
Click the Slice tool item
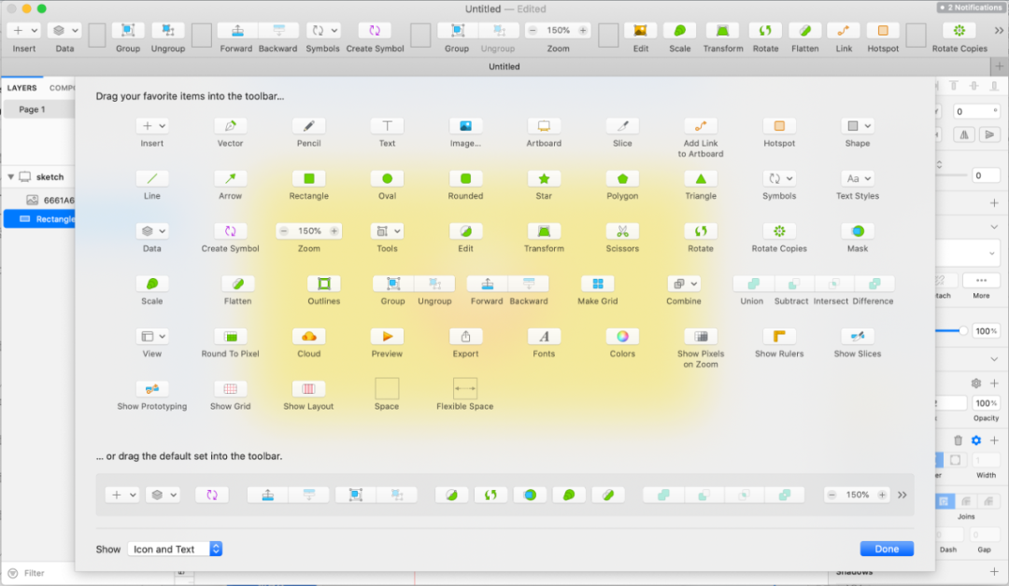(x=622, y=126)
